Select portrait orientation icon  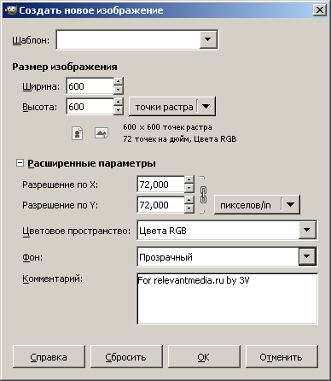pos(78,133)
